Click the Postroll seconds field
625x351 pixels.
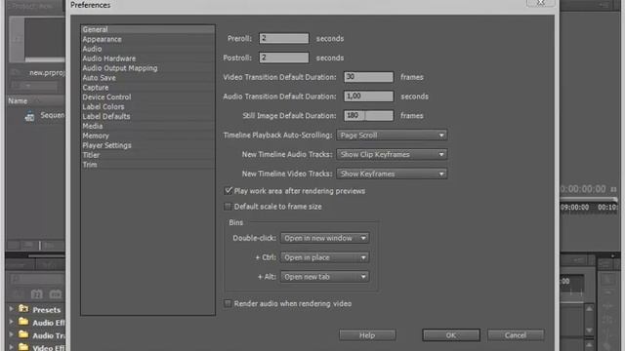(x=284, y=58)
